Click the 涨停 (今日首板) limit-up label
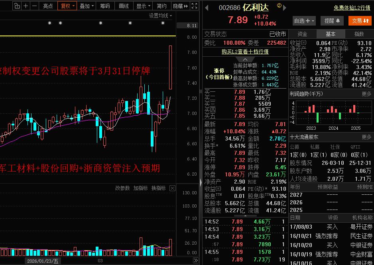The image size is (374, 265). tap(219, 74)
